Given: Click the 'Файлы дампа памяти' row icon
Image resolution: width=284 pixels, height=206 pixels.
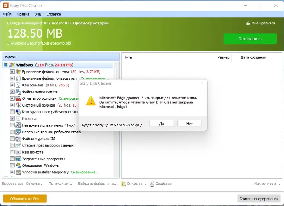Looking at the screenshot, I should pyautogui.click(x=18, y=92).
